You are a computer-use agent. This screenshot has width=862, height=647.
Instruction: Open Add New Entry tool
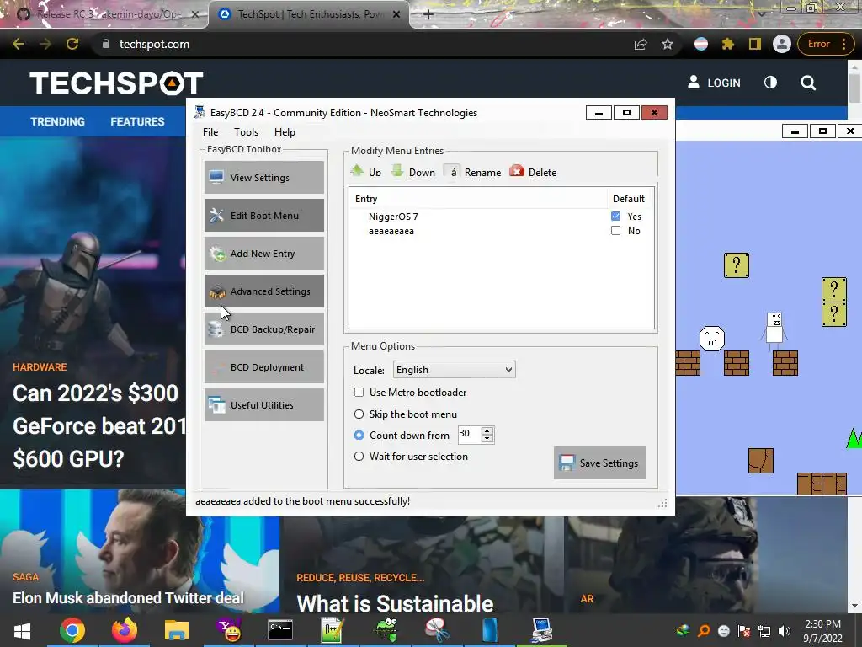263,253
